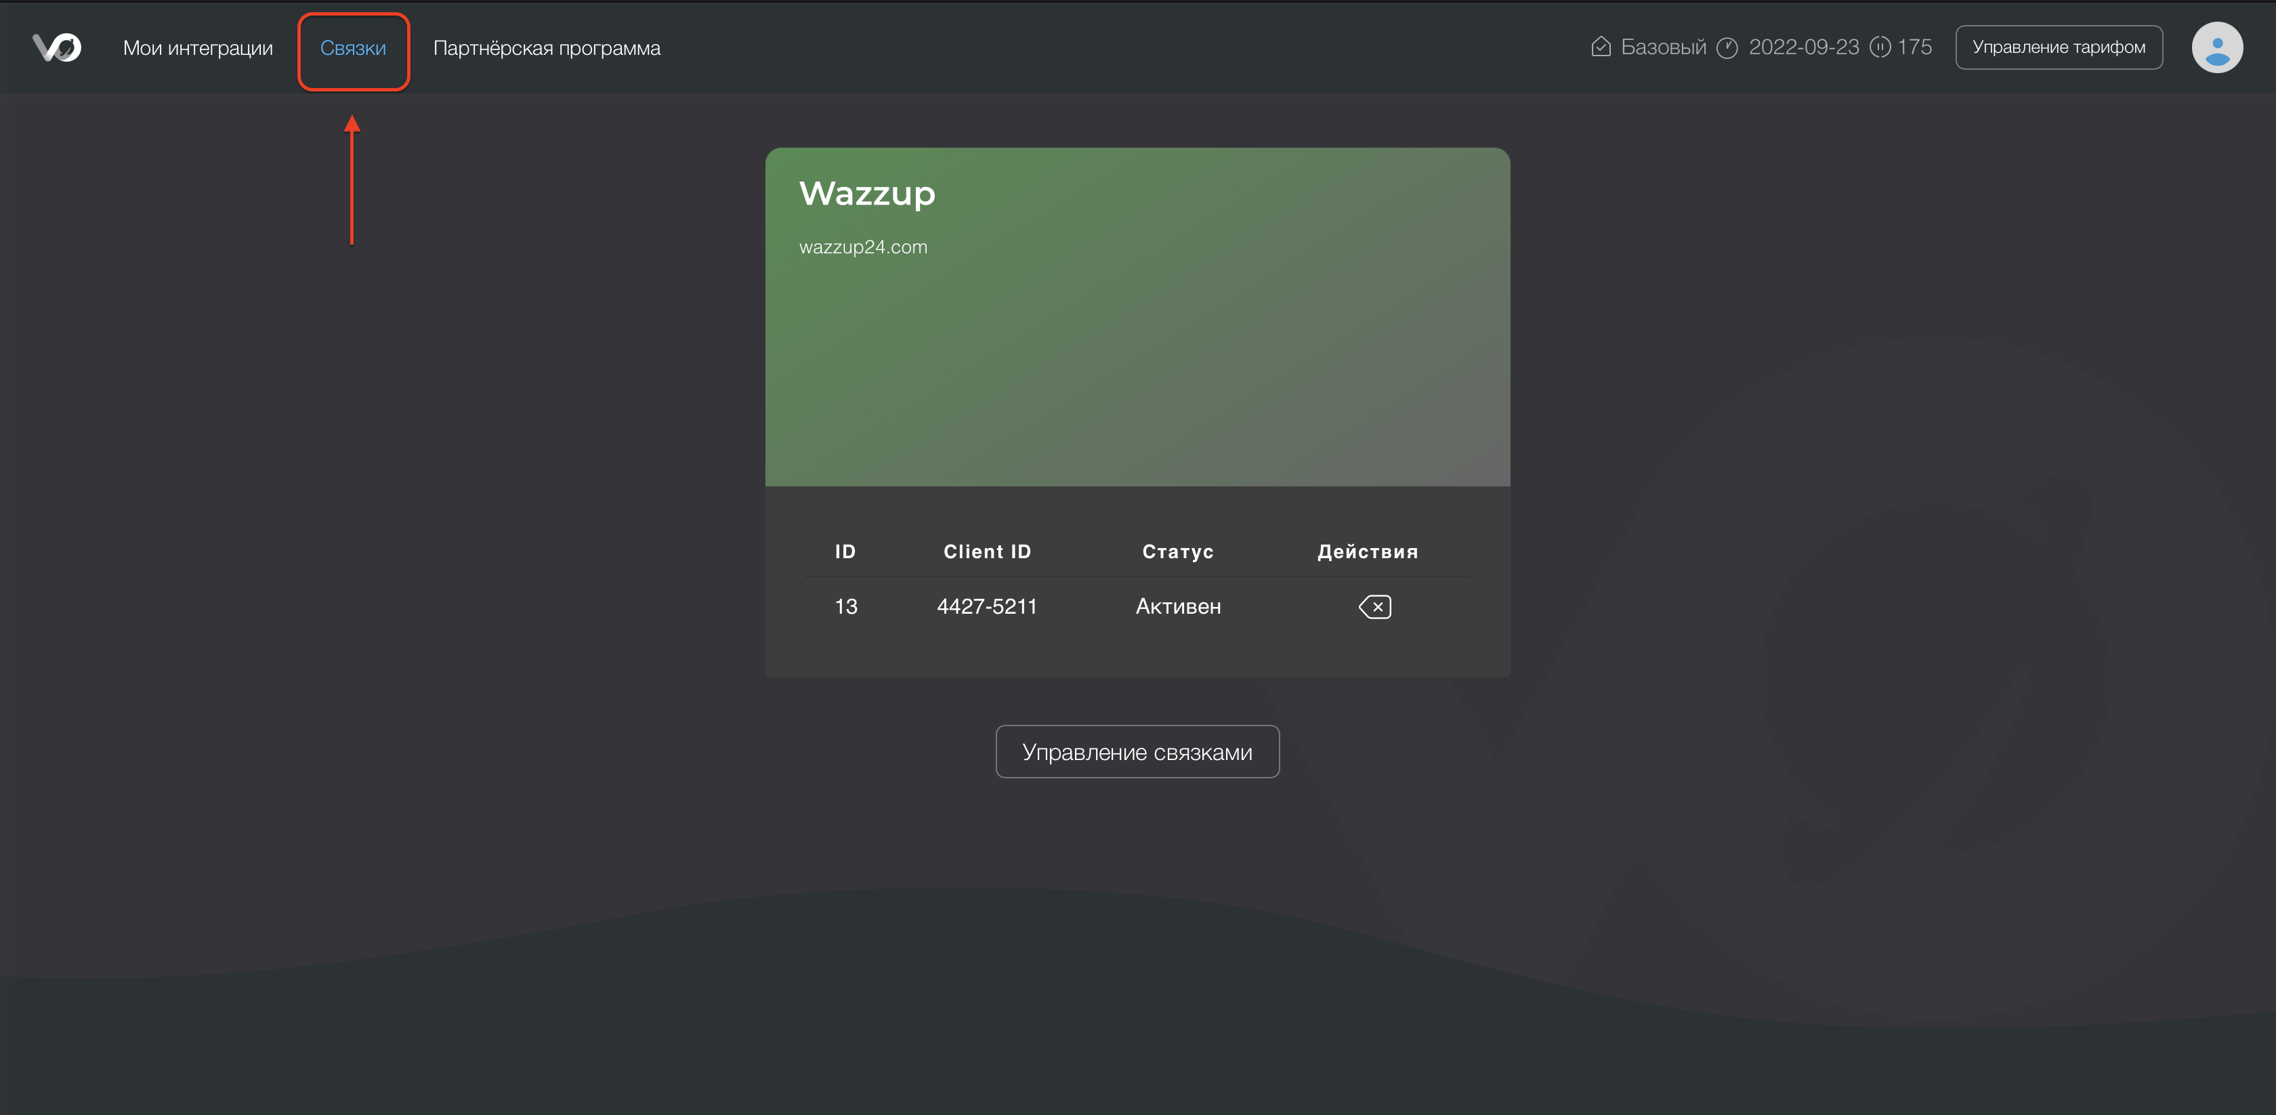Click the counter icon next to 175
The width and height of the screenshot is (2276, 1115).
tap(1879, 47)
